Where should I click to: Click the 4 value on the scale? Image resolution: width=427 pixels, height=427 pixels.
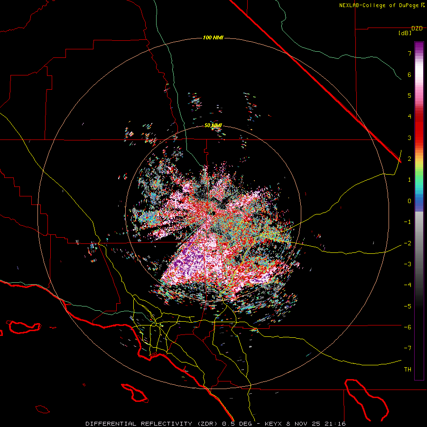(409, 117)
